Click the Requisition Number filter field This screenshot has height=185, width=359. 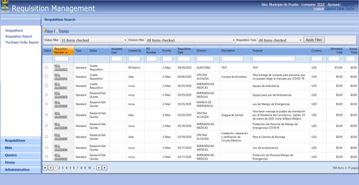coord(62,59)
